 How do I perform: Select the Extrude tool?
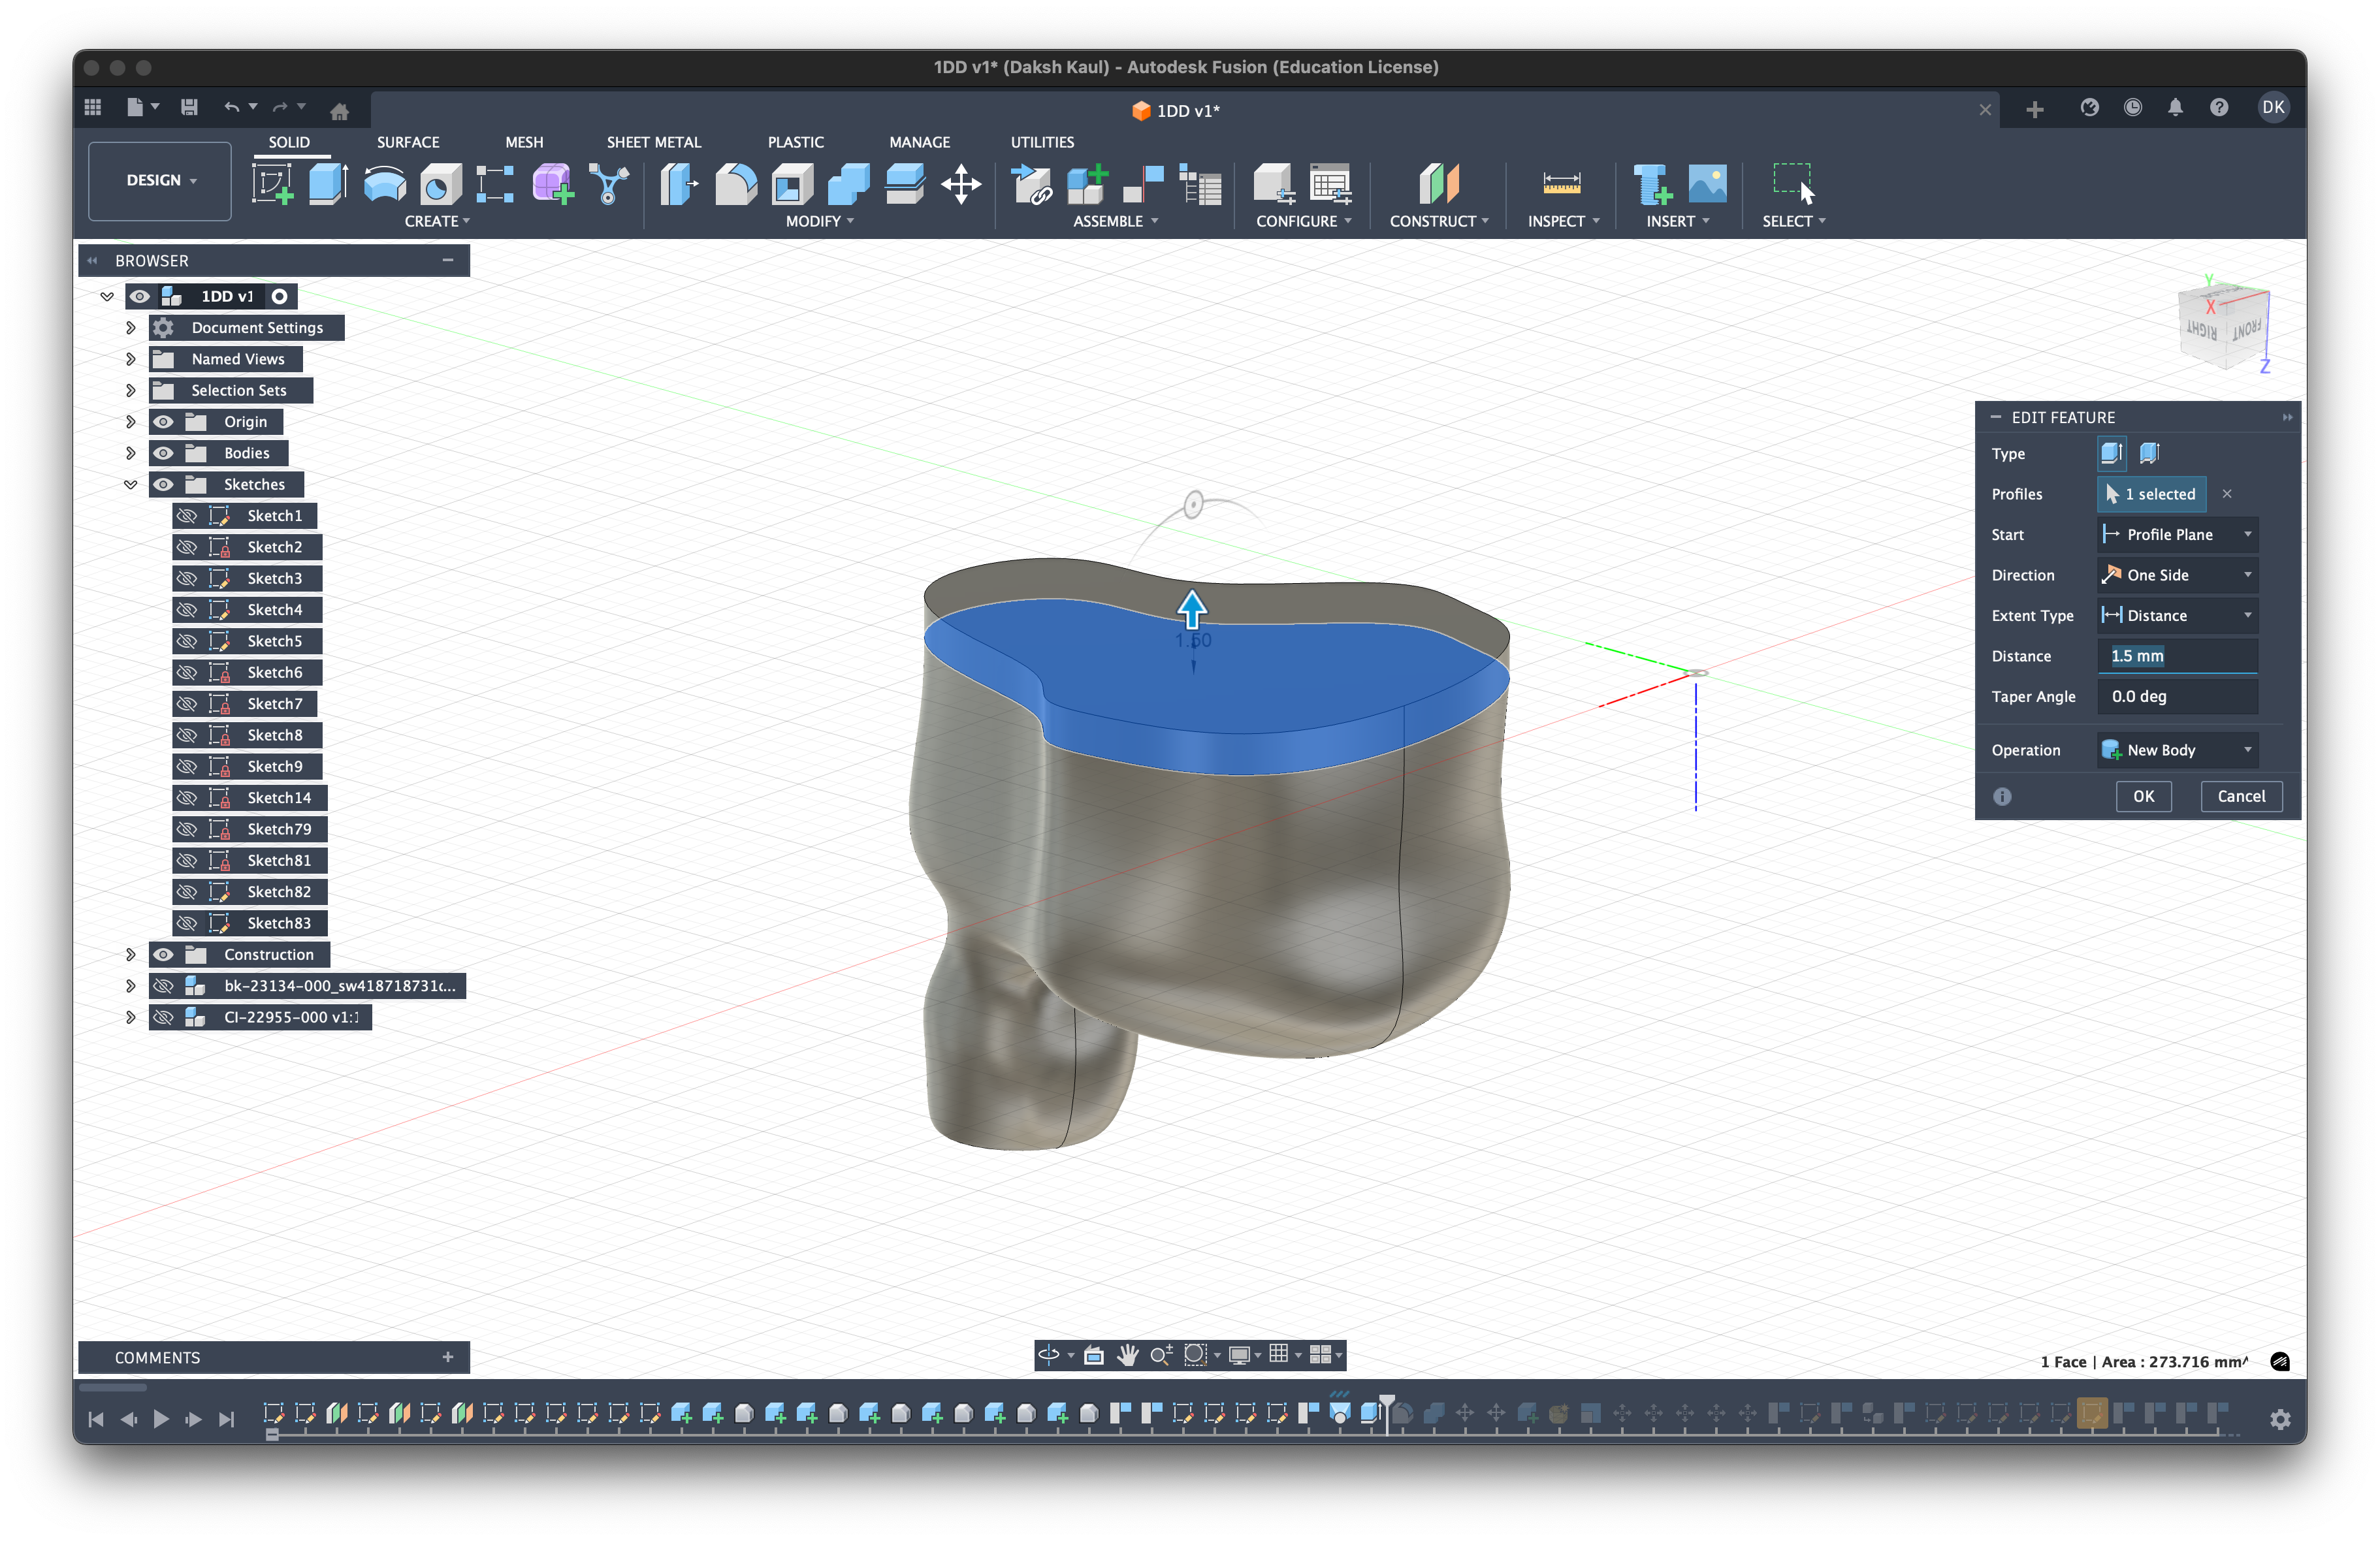point(328,183)
